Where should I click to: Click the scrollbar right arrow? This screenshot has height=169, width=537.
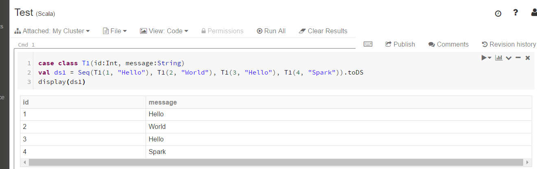528,163
